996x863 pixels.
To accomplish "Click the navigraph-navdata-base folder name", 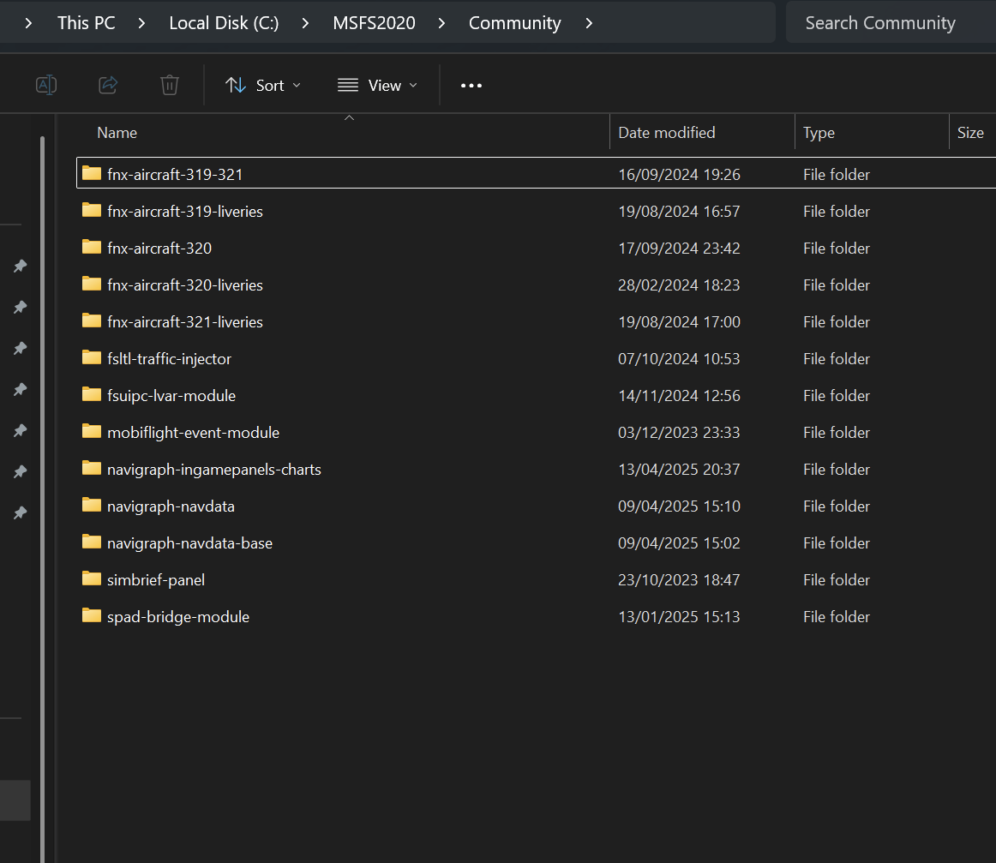I will click(x=190, y=543).
